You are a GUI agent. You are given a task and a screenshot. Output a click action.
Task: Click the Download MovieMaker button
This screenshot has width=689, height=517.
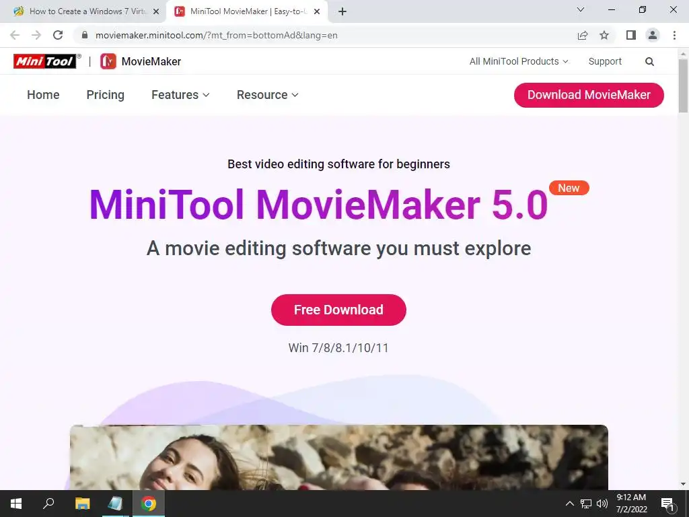589,95
